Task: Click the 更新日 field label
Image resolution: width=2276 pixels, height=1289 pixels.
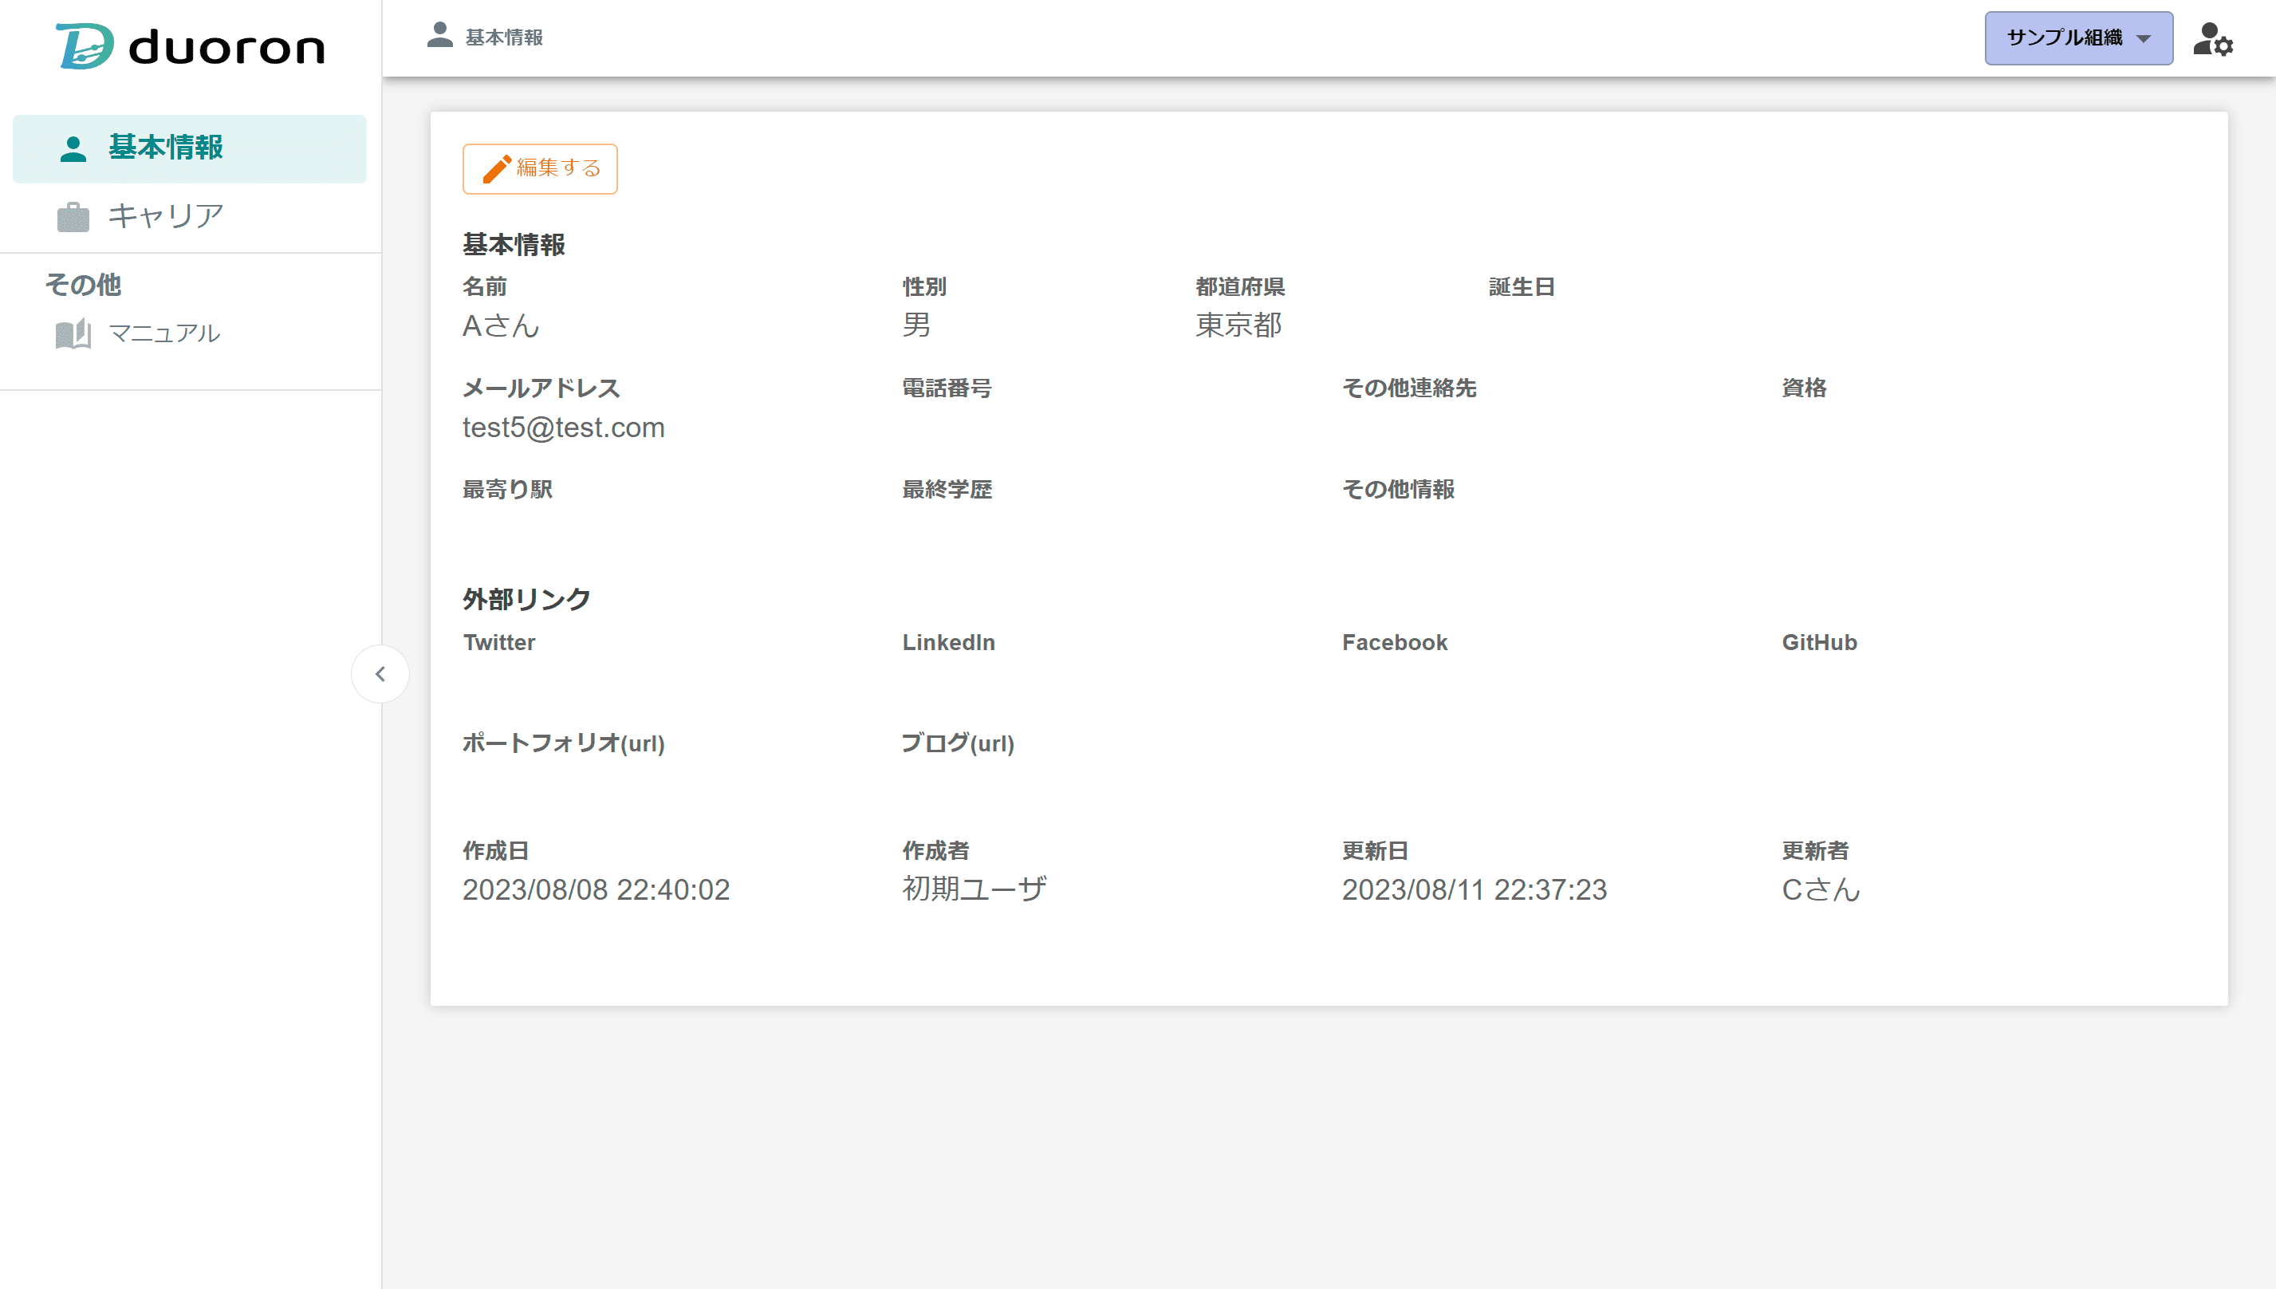Action: coord(1375,851)
